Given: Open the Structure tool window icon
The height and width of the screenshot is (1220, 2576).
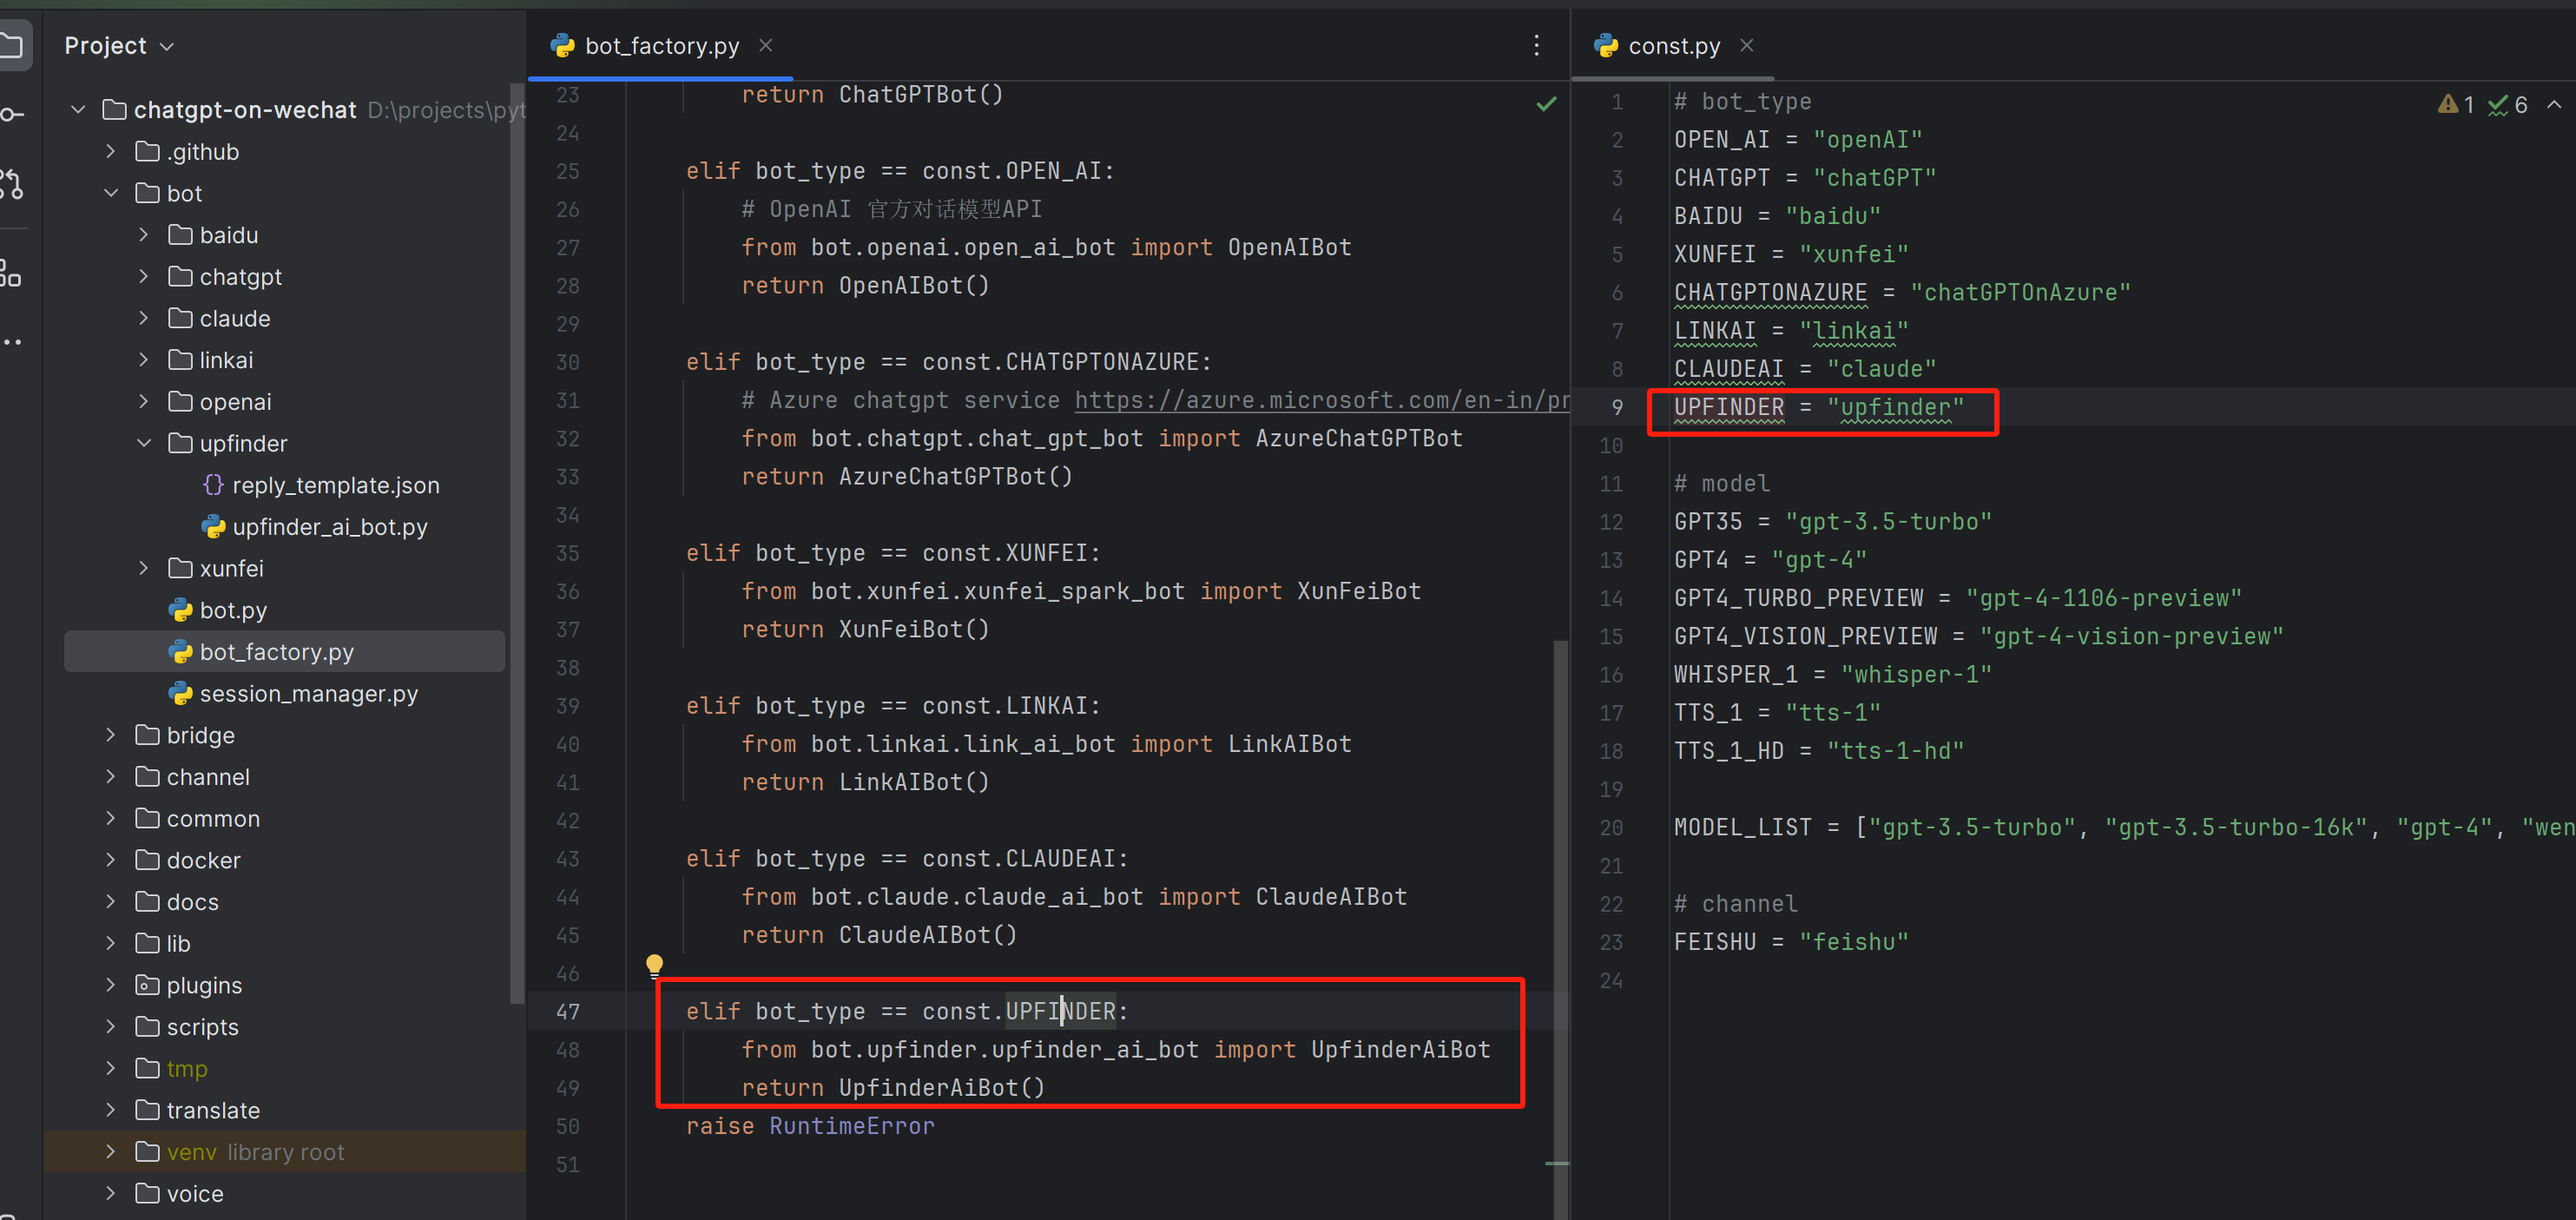Looking at the screenshot, I should click(10, 272).
